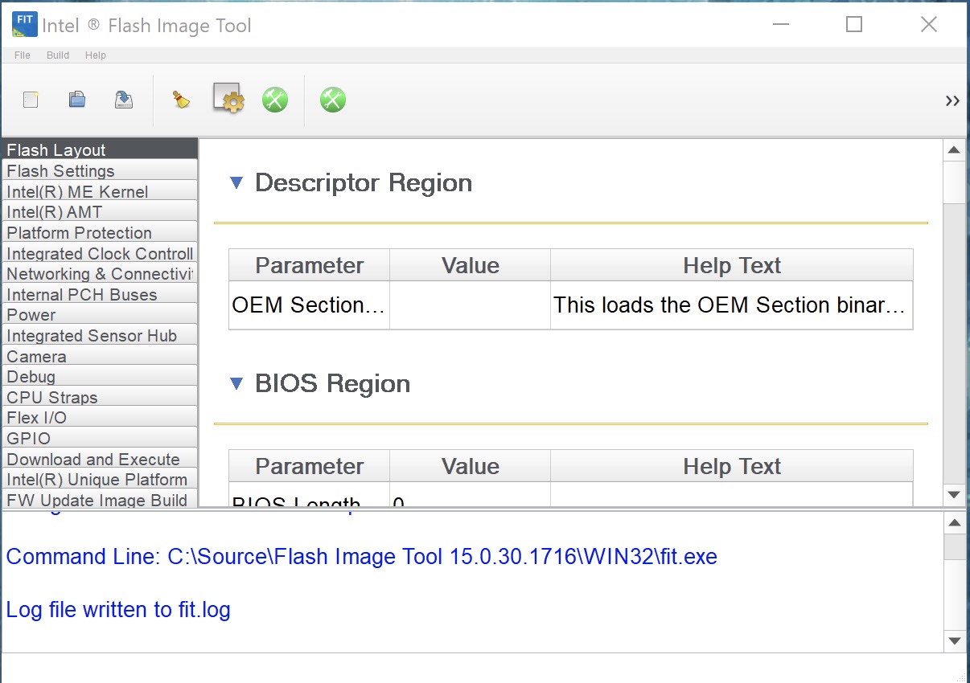Viewport: 970px width, 683px height.
Task: Click the green build icon after the separator
Action: [x=333, y=100]
